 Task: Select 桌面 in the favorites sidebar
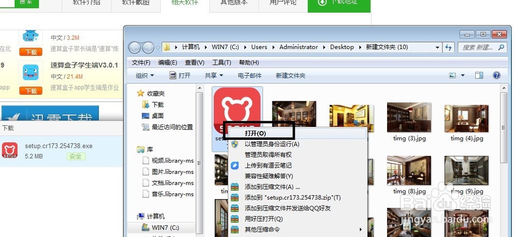coord(158,116)
